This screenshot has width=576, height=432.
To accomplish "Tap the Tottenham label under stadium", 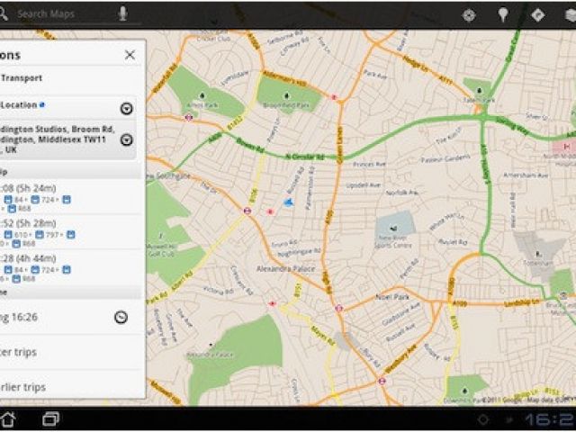I will [538, 263].
